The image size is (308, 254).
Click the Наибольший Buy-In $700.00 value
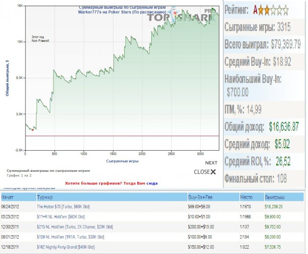[238, 92]
